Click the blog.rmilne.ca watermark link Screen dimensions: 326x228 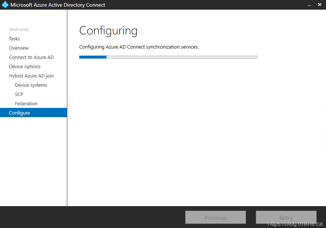[295, 224]
